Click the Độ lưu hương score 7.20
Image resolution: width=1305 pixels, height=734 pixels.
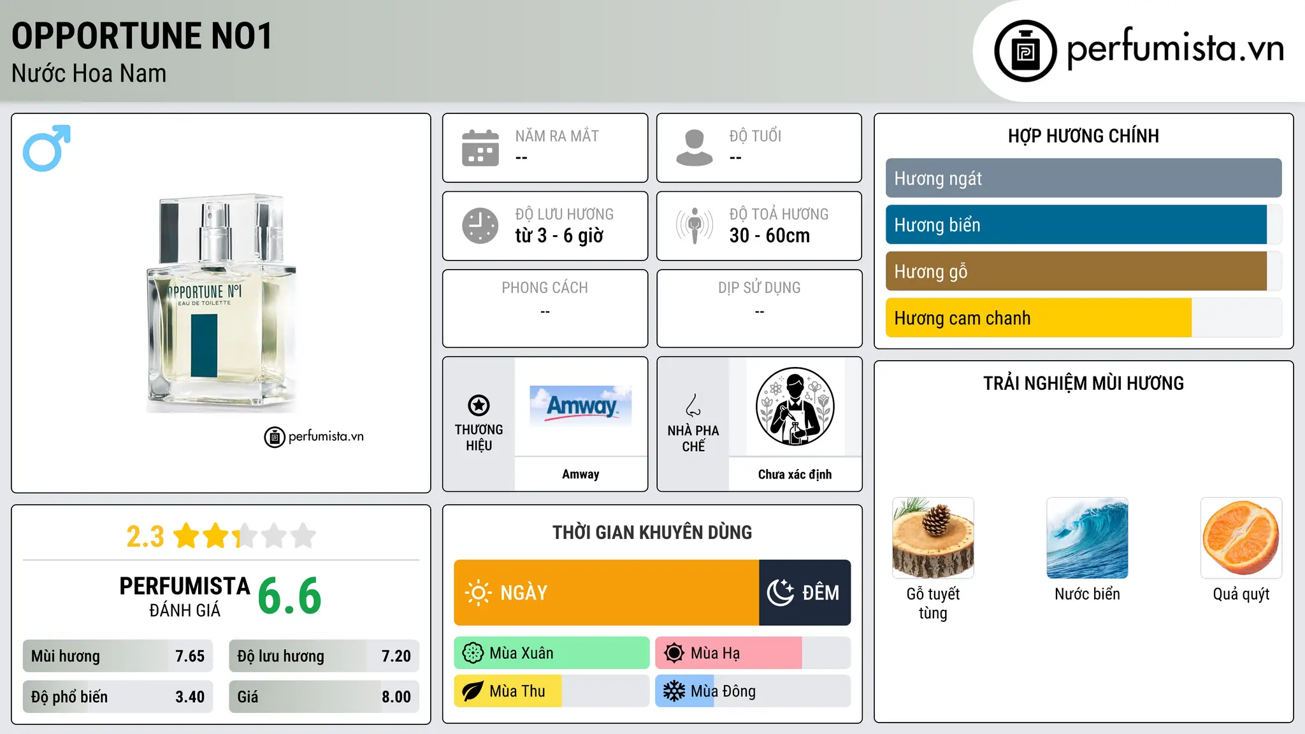[396, 656]
